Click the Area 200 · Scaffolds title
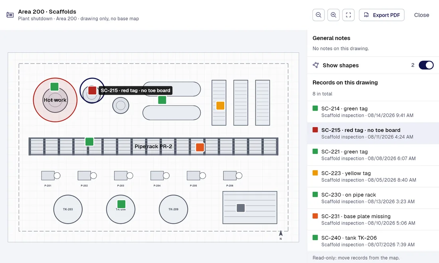 coord(47,12)
